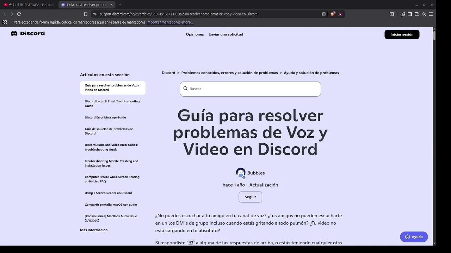The height and width of the screenshot is (253, 451).
Task: Open Problemas conocidos, errores breadcrumb link
Action: pyautogui.click(x=229, y=73)
